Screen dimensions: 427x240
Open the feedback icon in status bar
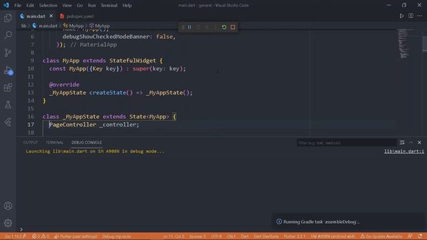tap(410, 237)
